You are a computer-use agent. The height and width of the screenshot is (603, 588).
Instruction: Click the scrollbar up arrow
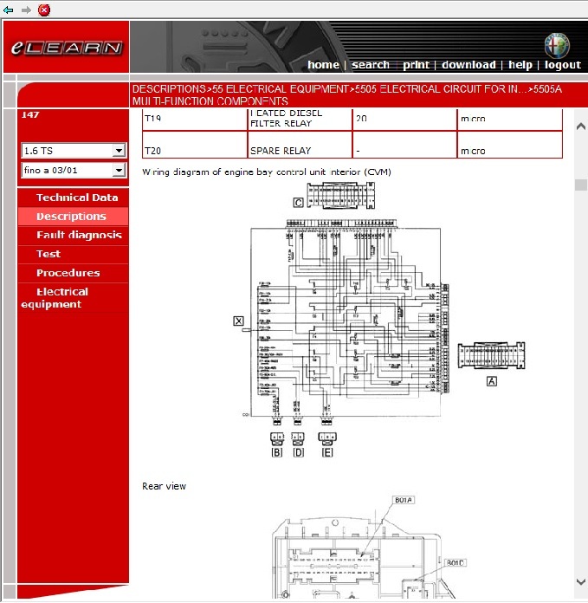(581, 126)
